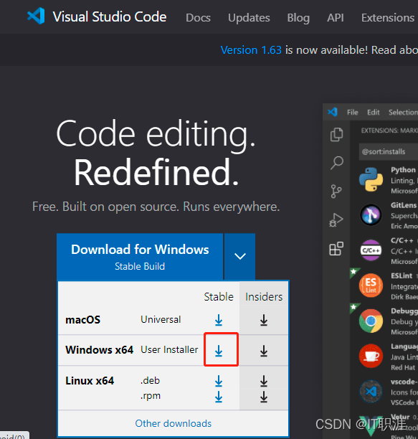
Task: Click the 'Linux x64' row label
Action: coord(90,381)
